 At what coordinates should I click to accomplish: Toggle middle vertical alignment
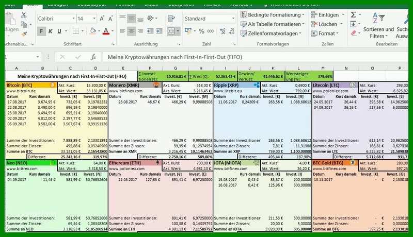click(132, 18)
